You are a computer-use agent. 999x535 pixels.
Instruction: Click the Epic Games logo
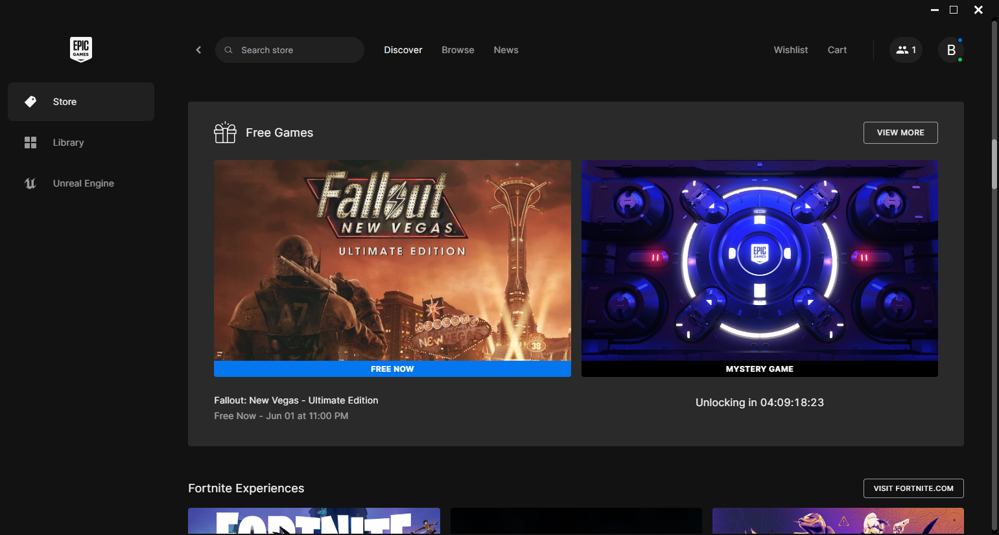pyautogui.click(x=80, y=49)
